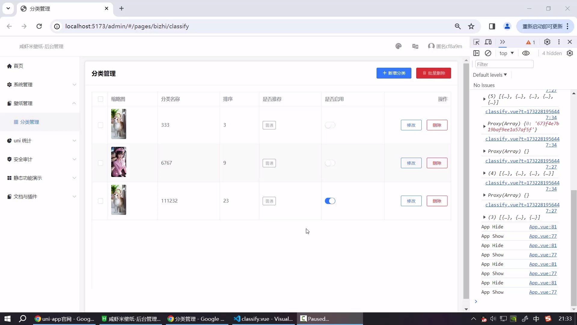The height and width of the screenshot is (325, 577).
Task: Click the console Filter input field
Action: [504, 64]
